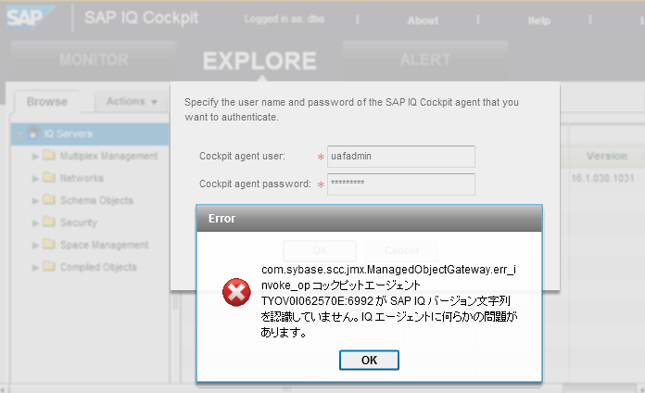Click the SAP logo

coord(30,18)
